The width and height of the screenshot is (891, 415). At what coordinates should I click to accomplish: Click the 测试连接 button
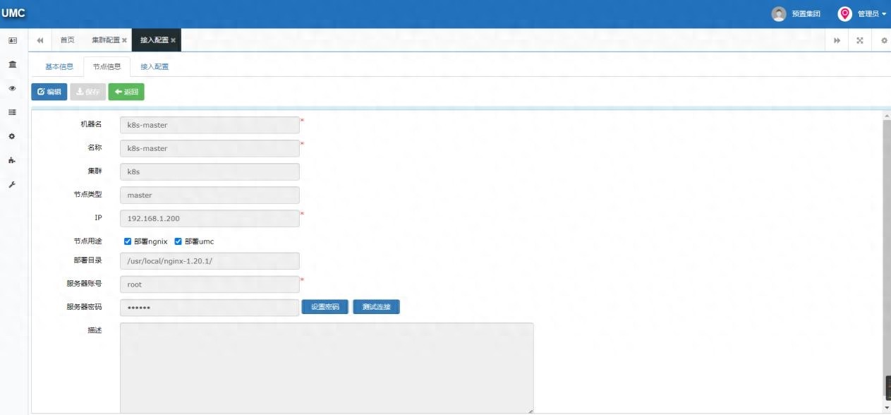(x=376, y=307)
